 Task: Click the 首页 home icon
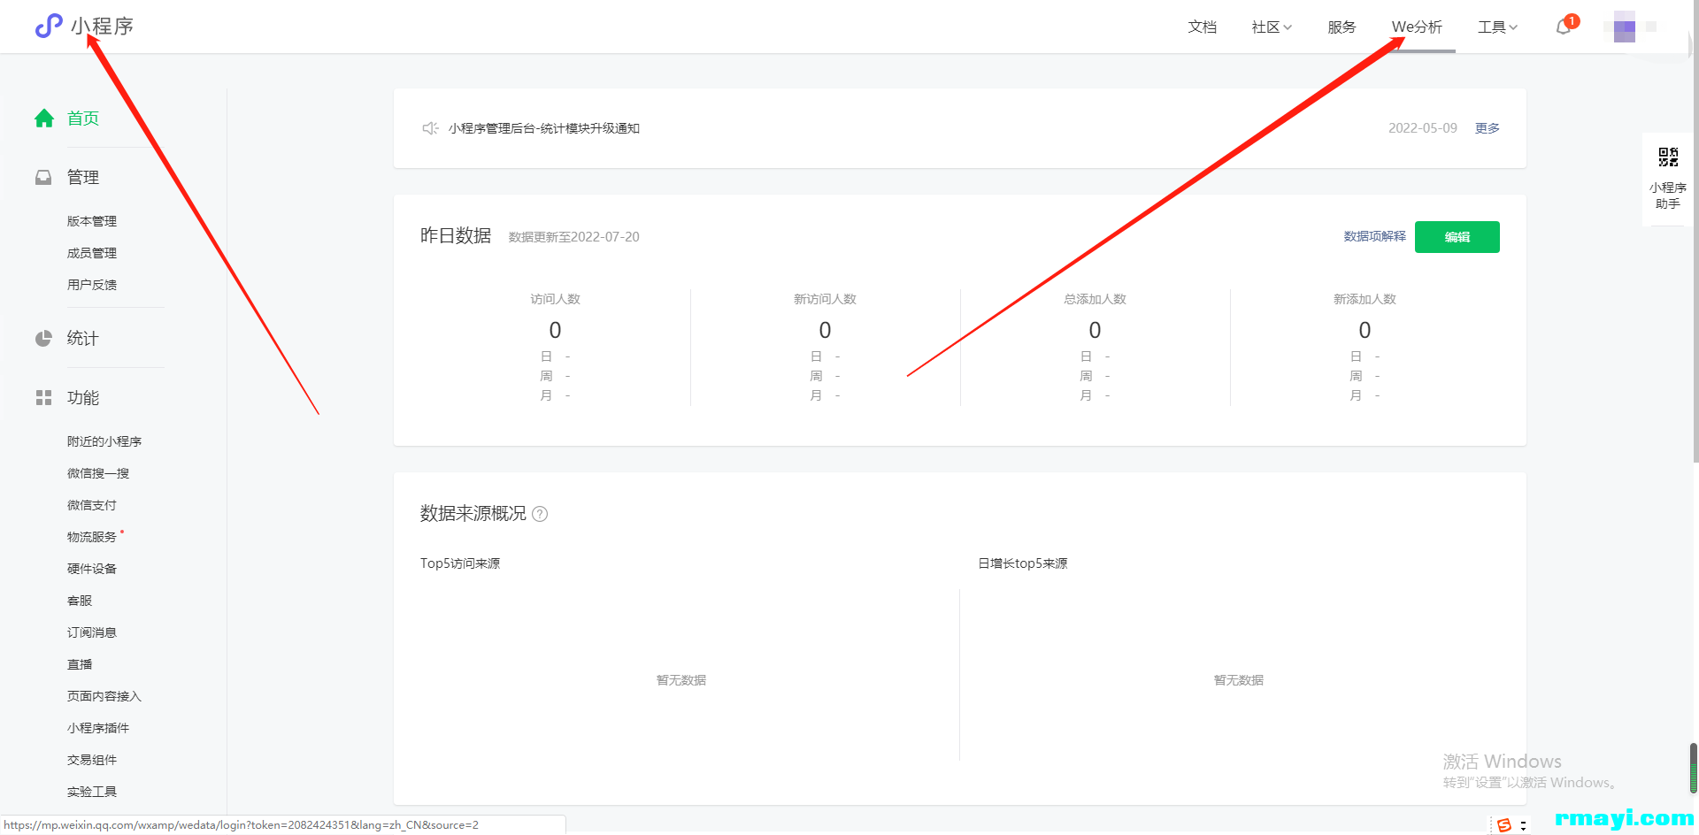click(x=44, y=119)
